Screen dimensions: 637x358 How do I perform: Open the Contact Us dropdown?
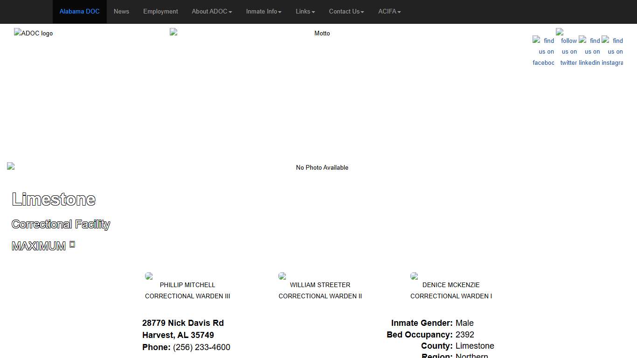click(346, 12)
